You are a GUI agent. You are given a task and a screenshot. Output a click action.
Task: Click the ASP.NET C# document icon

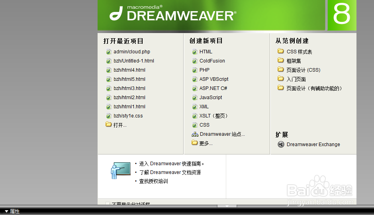195,88
